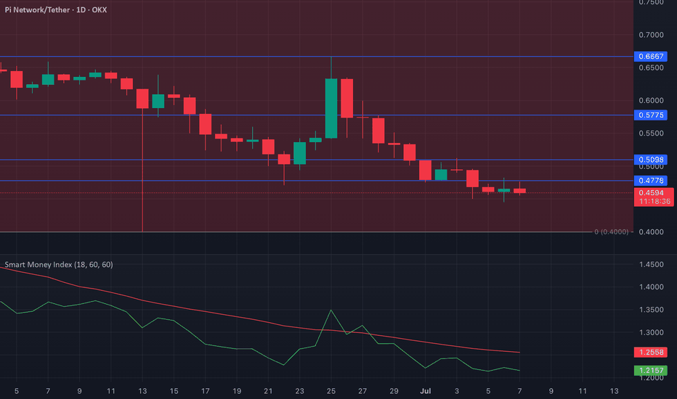Select the 0.4778 blue price label

tap(651, 181)
